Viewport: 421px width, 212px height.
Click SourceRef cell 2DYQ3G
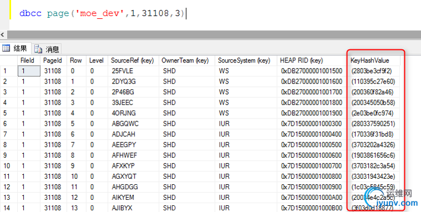coord(133,81)
